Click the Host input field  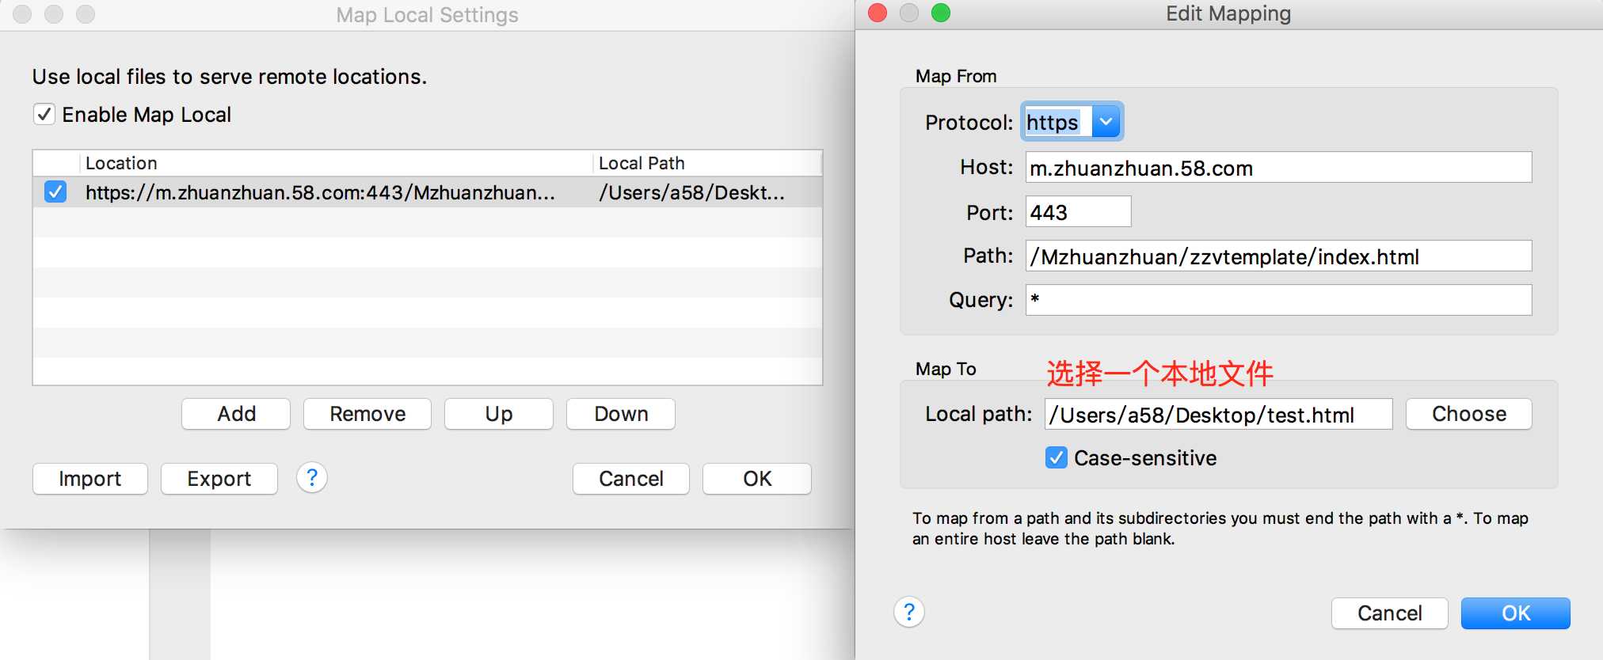1278,168
